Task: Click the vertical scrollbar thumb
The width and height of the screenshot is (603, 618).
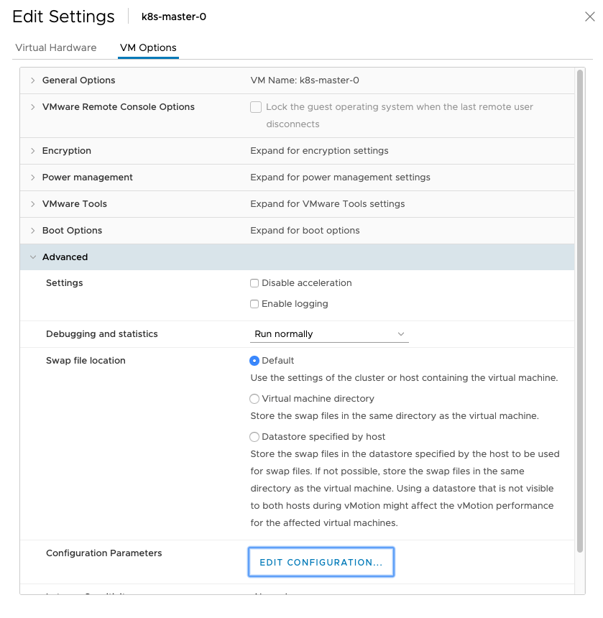Action: click(x=580, y=309)
